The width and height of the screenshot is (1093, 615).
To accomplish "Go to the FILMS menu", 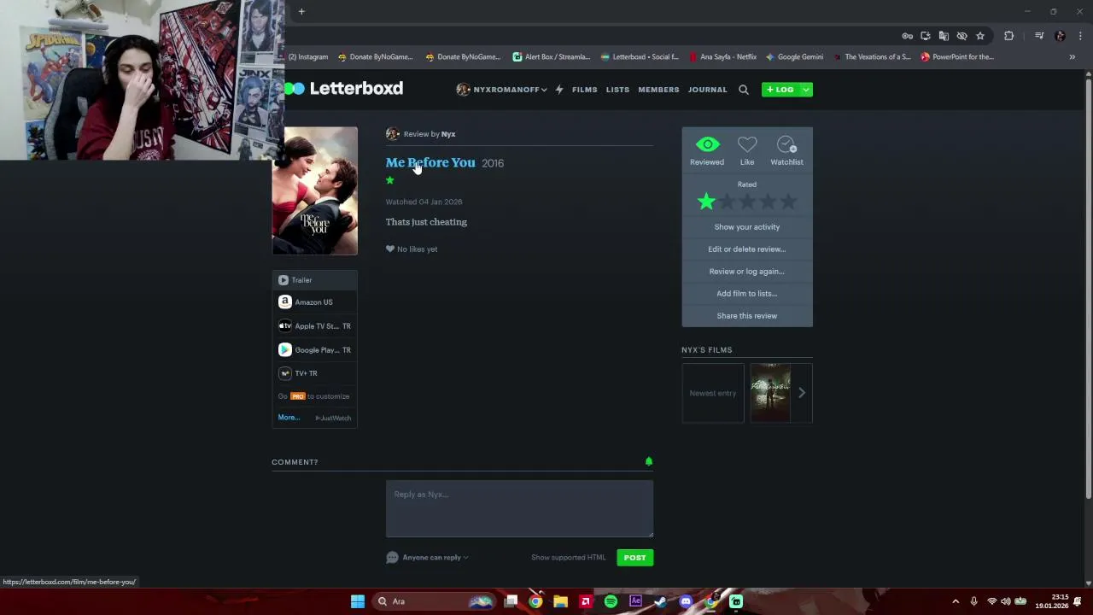I will (585, 89).
